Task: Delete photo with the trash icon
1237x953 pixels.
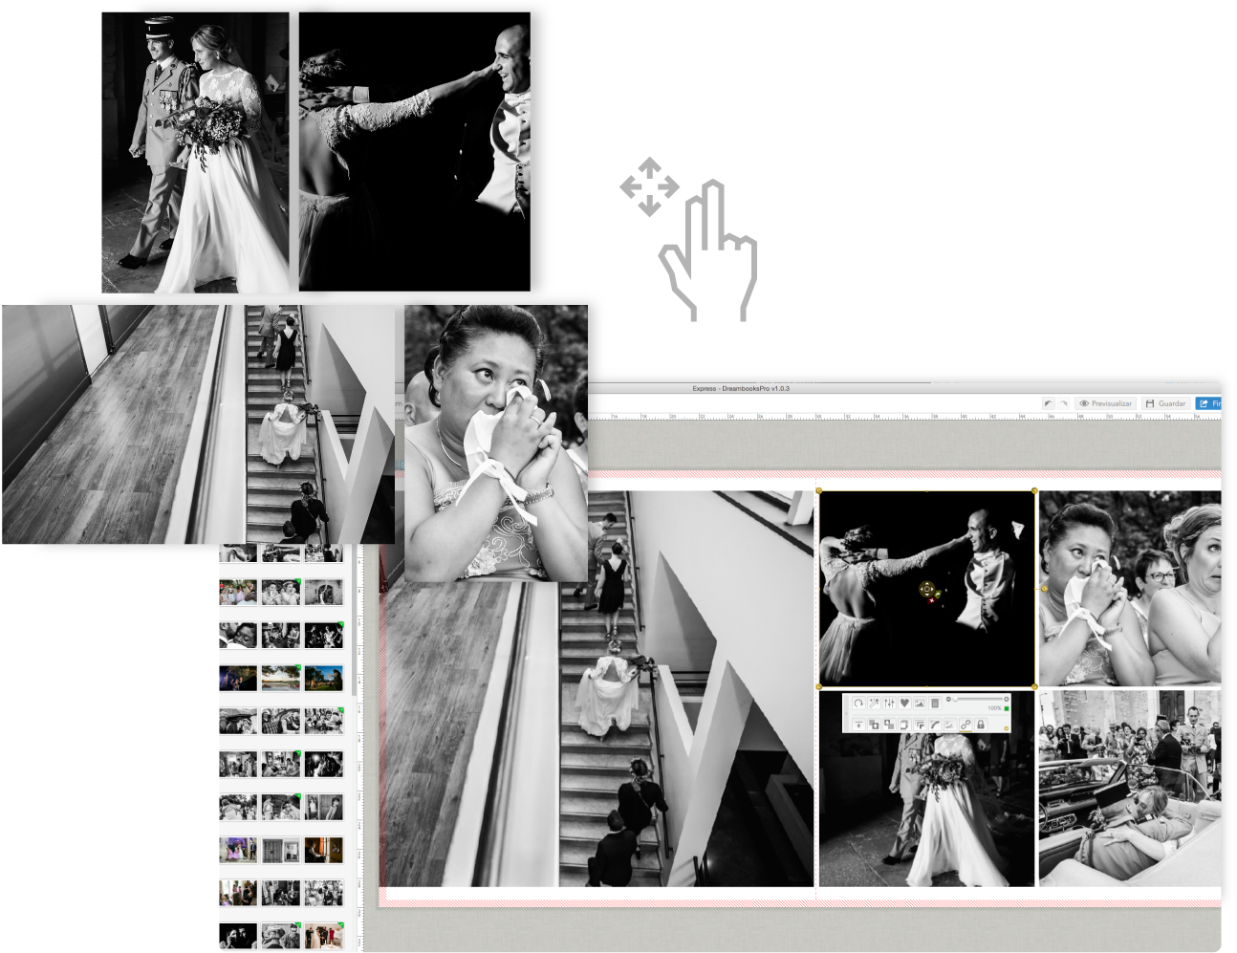Action: point(935,703)
